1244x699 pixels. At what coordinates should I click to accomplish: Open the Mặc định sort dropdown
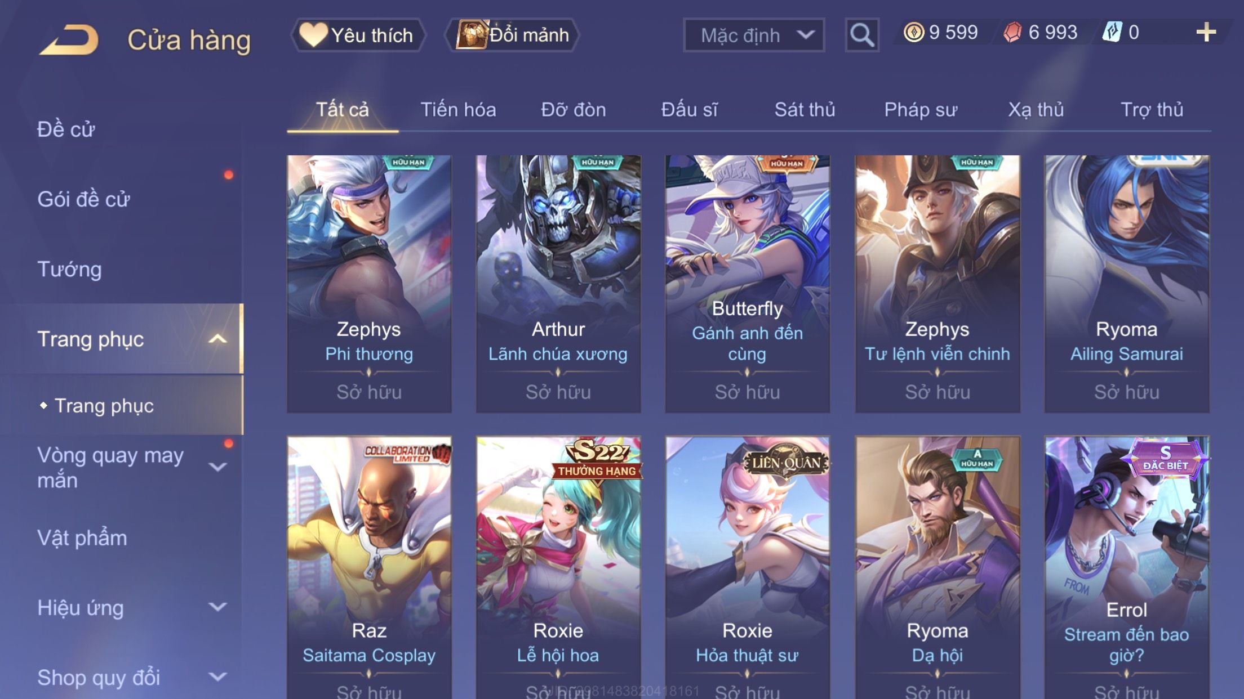pyautogui.click(x=754, y=35)
